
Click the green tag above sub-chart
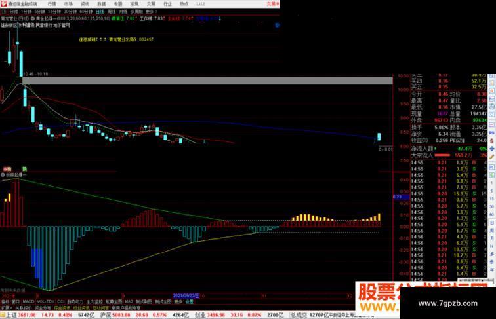(25, 169)
